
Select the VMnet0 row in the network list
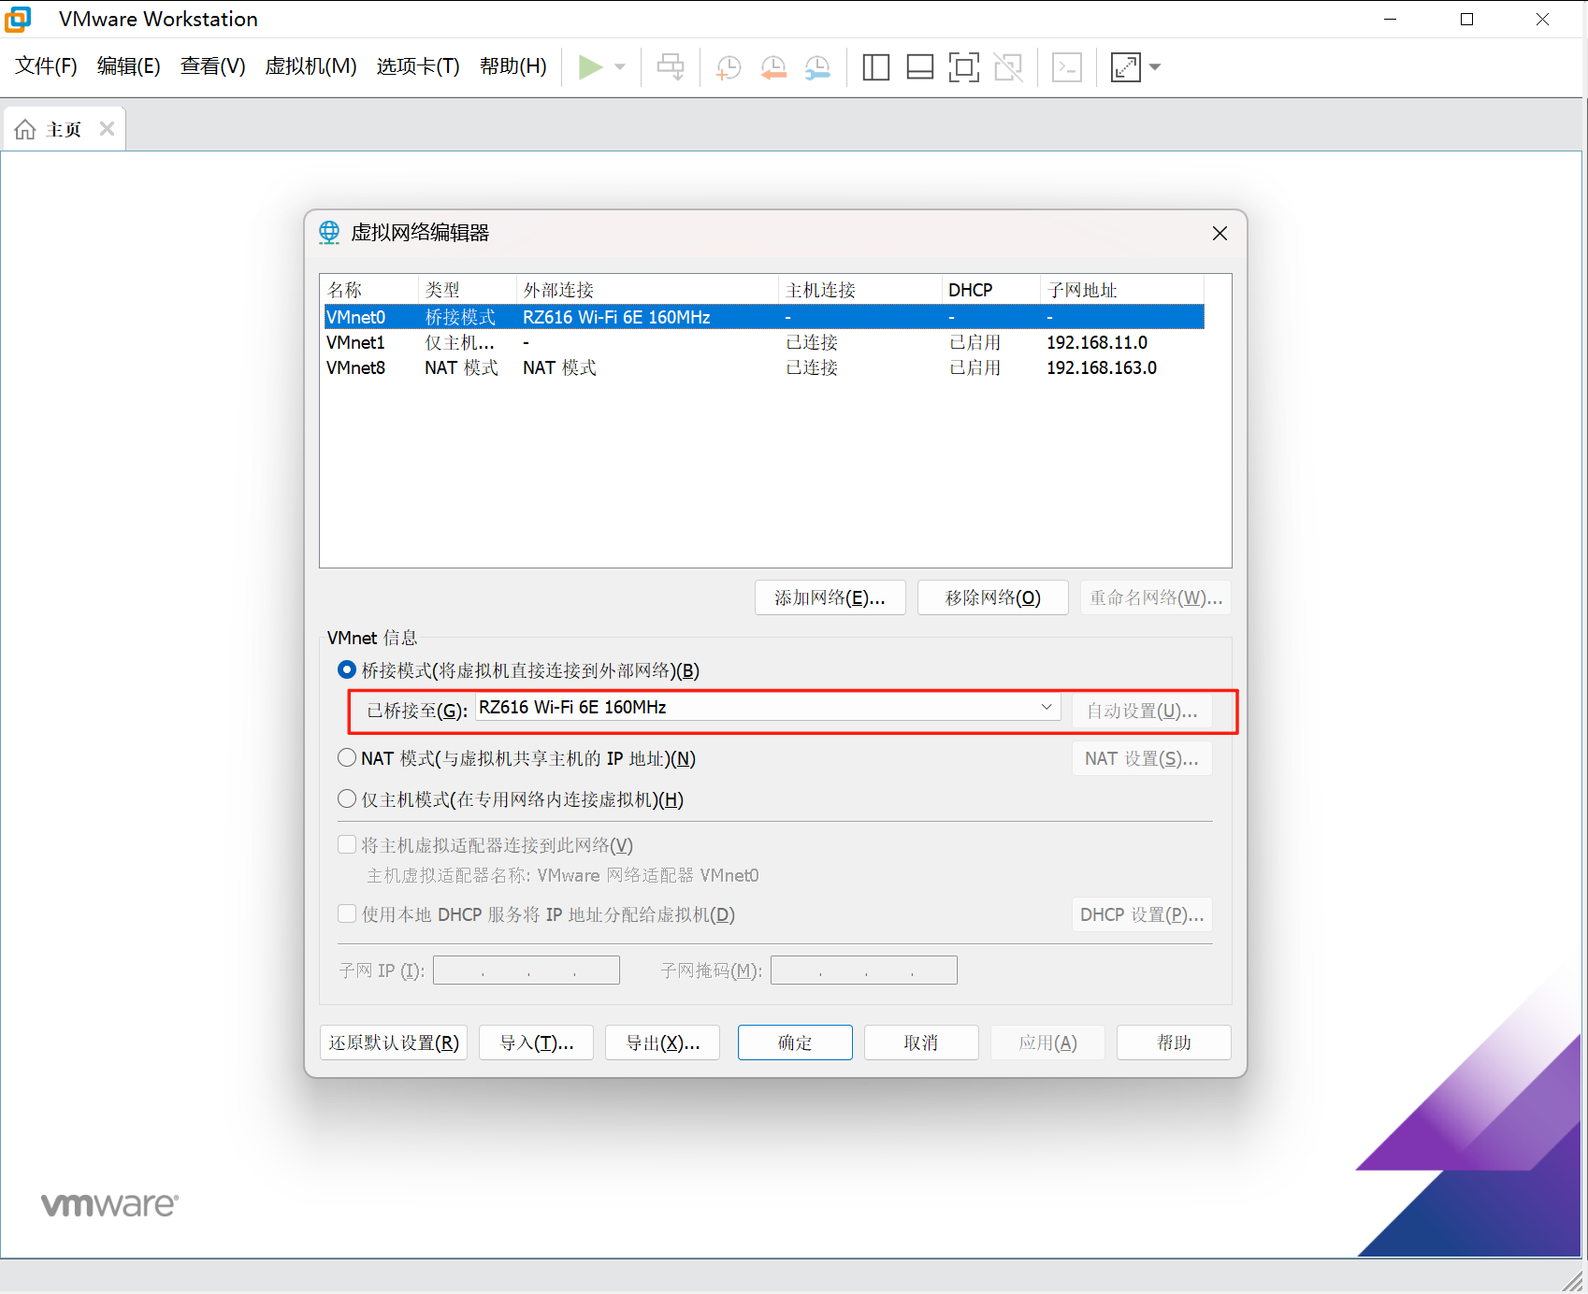click(764, 317)
